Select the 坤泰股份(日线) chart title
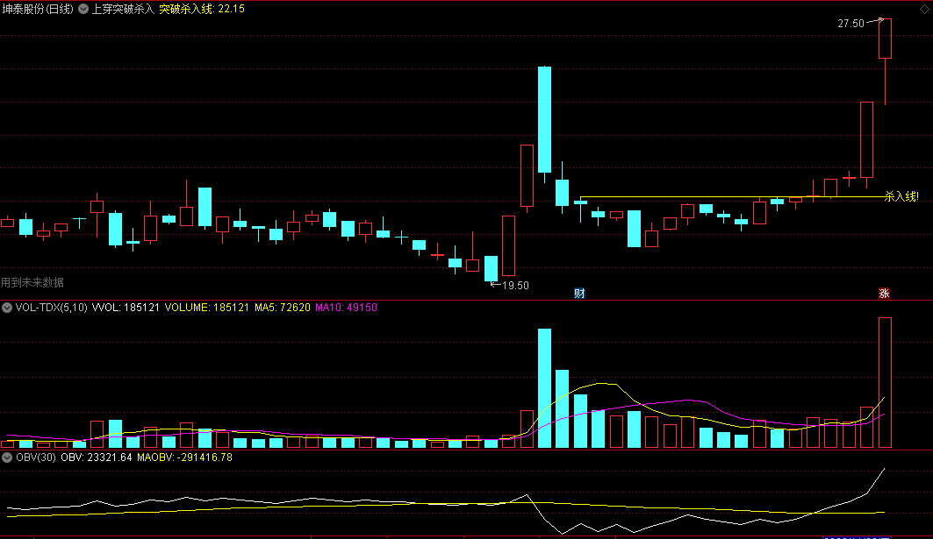 (38, 9)
